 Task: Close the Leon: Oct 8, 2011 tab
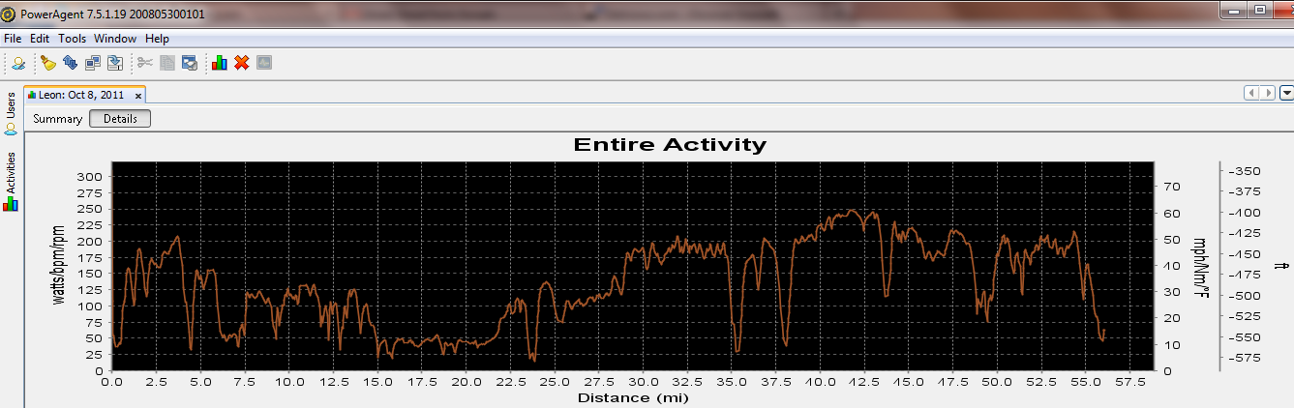click(x=138, y=96)
